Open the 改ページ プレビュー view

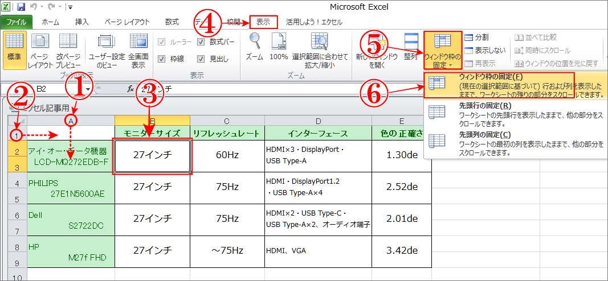68,50
